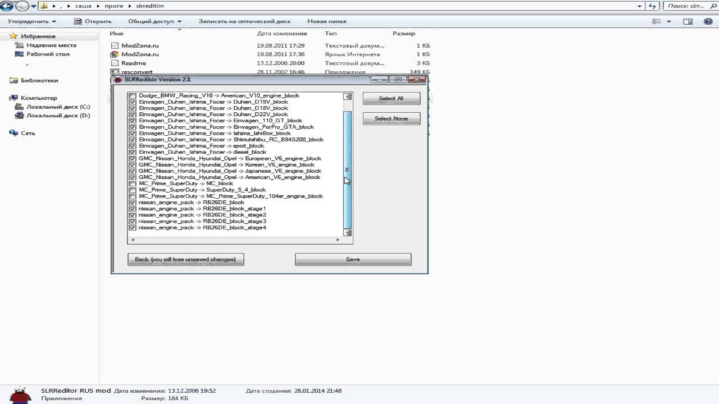Uncheck the Einvagen_110_GT_block checkbox

click(133, 121)
